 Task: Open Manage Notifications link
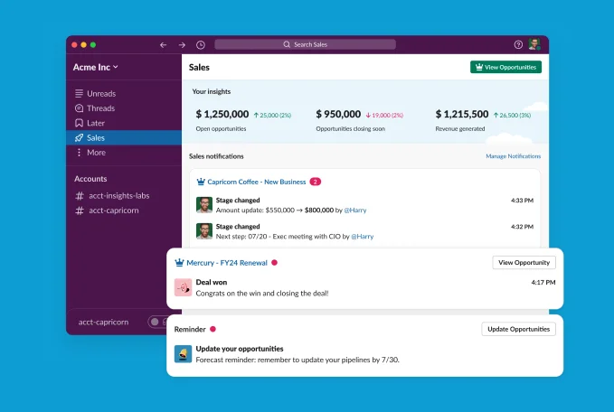point(513,156)
